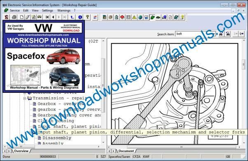Open the Warnings menu

tap(64, 10)
